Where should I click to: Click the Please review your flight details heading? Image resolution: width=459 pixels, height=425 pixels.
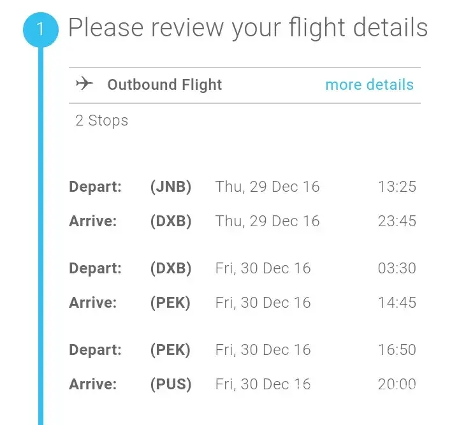(x=248, y=29)
